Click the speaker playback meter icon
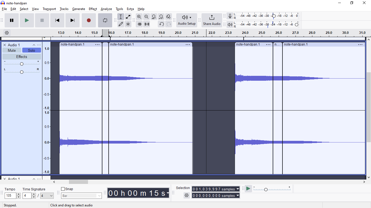Viewport: 371px width, 208px height. coord(230,25)
